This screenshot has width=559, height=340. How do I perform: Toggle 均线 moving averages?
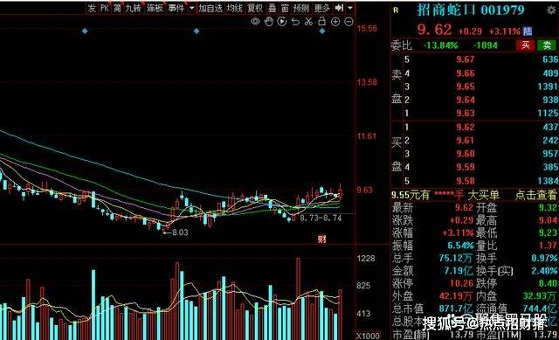(235, 8)
